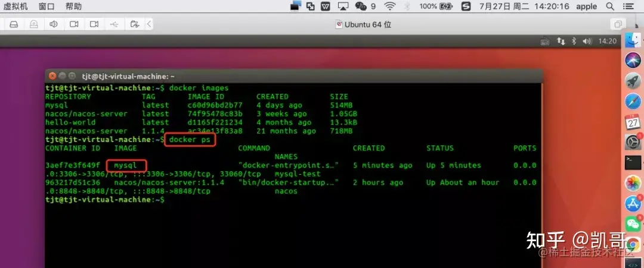Image resolution: width=644 pixels, height=268 pixels.
Task: Open Safari in the Dock
Action: click(633, 102)
